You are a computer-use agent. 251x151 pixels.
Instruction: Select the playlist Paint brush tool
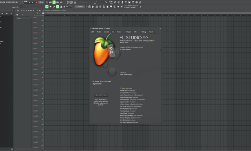point(24,10)
